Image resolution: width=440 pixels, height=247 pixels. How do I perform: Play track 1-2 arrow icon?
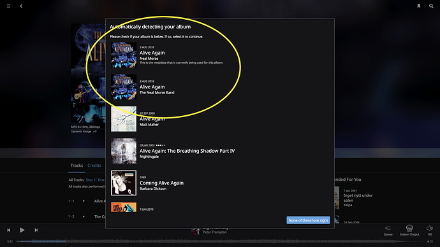pos(84,216)
